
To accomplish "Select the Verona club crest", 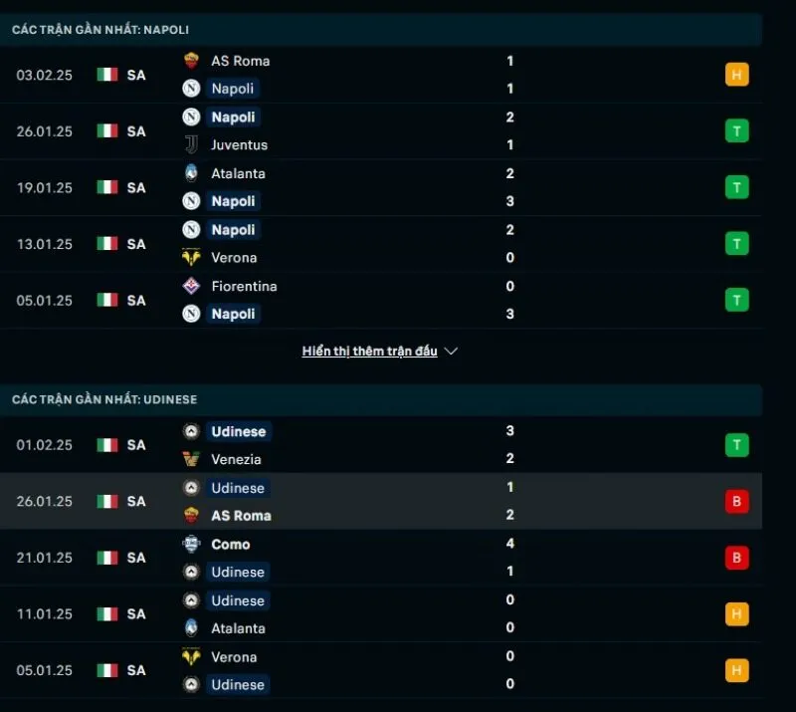I will coord(193,257).
